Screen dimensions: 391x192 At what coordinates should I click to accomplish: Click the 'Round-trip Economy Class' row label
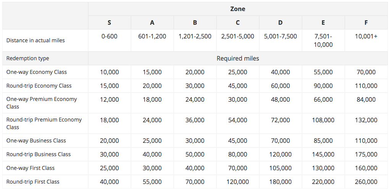click(x=39, y=86)
